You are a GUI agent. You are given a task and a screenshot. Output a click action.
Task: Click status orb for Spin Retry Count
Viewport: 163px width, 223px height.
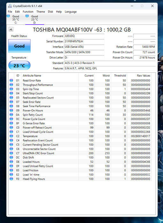(11, 115)
